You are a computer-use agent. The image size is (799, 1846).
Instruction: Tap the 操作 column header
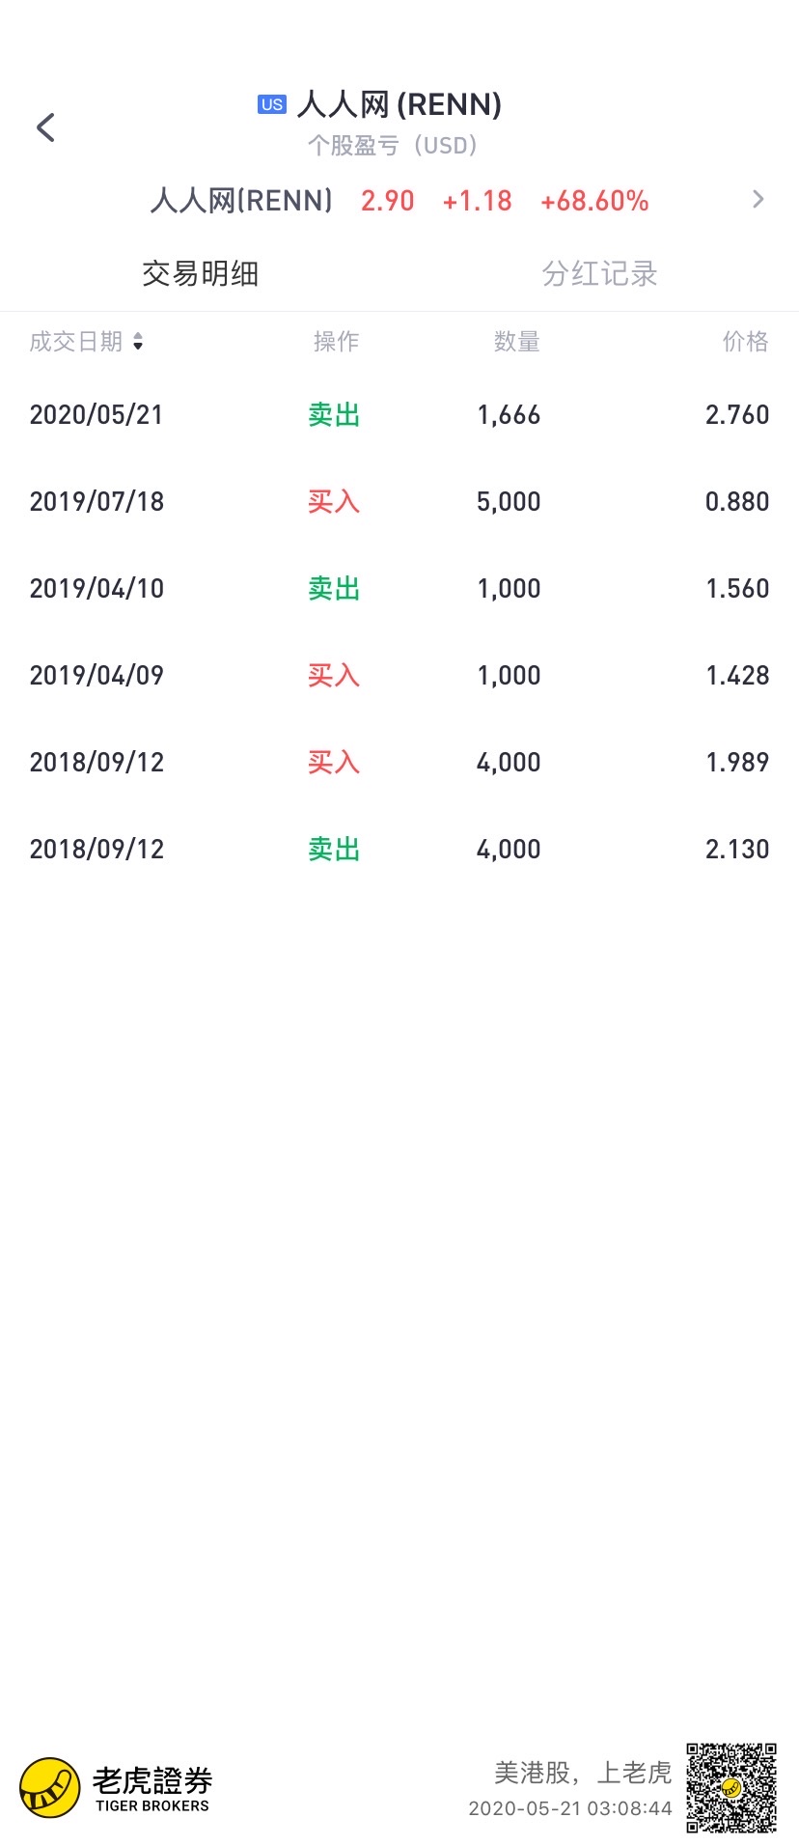tap(336, 342)
